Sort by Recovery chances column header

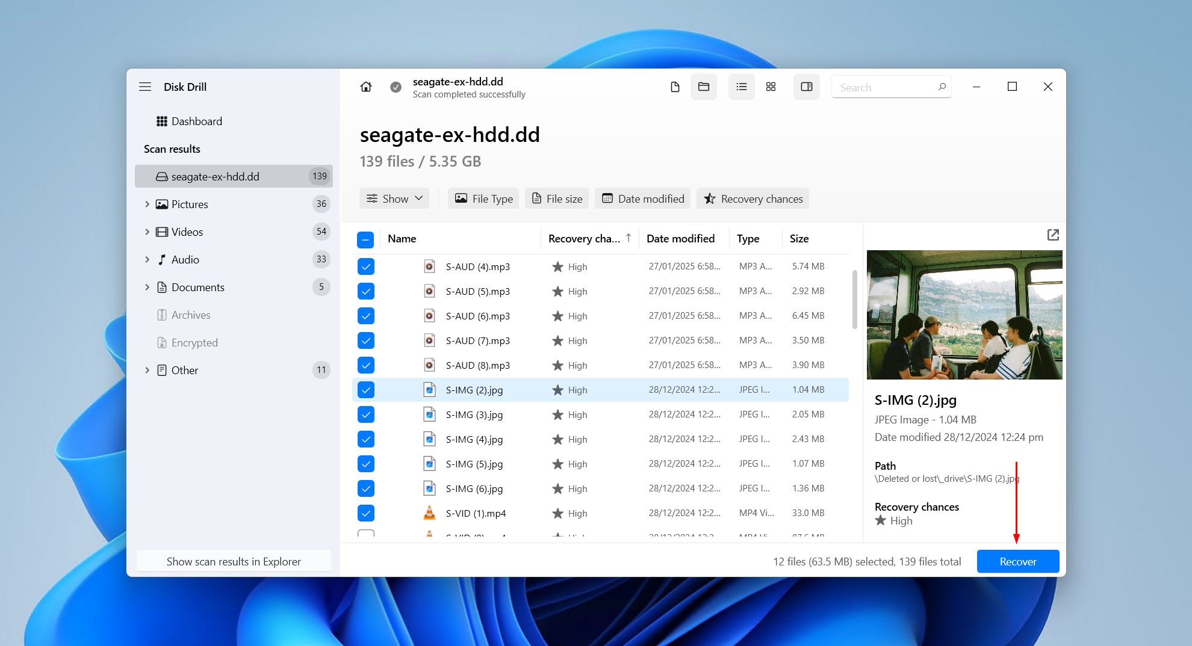point(589,239)
